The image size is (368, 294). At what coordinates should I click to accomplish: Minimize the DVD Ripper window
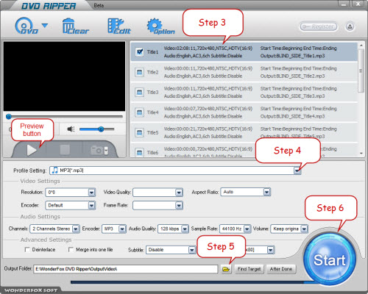coord(344,4)
